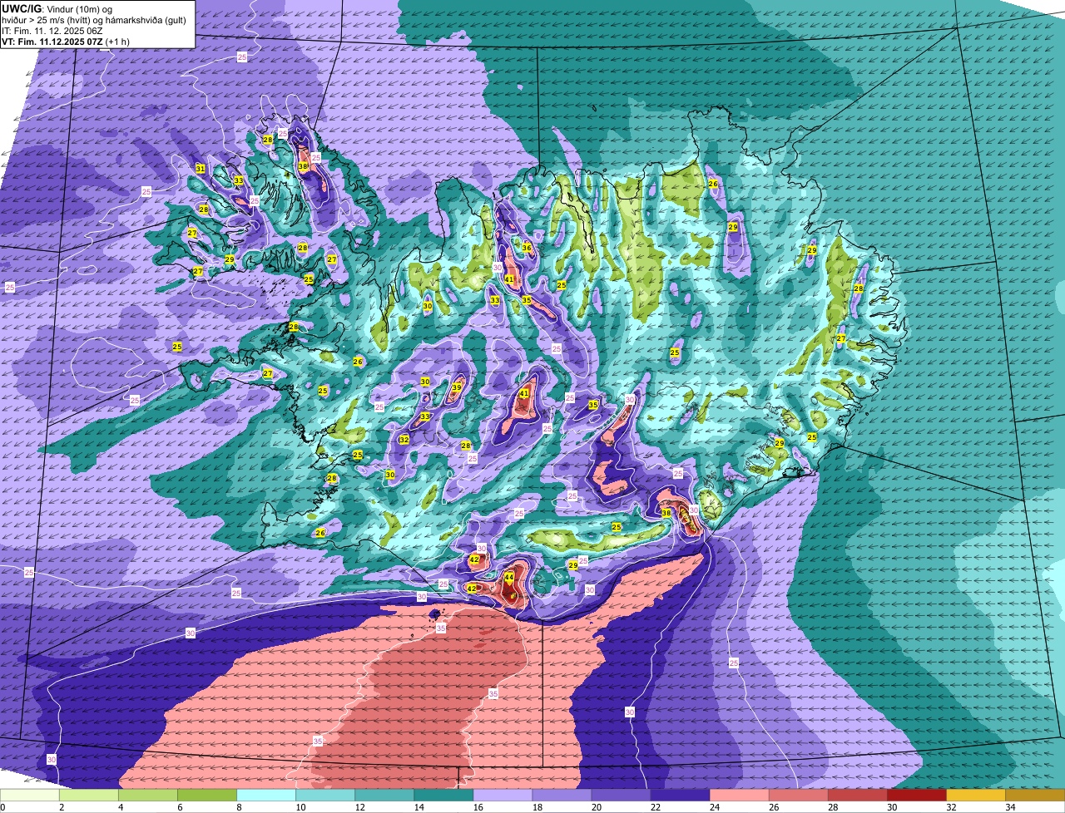Click the valid time "VT: Fim. 11.12.2025 07Z (+1 h)"
Screen dimensions: 1065x813
pyautogui.click(x=65, y=41)
